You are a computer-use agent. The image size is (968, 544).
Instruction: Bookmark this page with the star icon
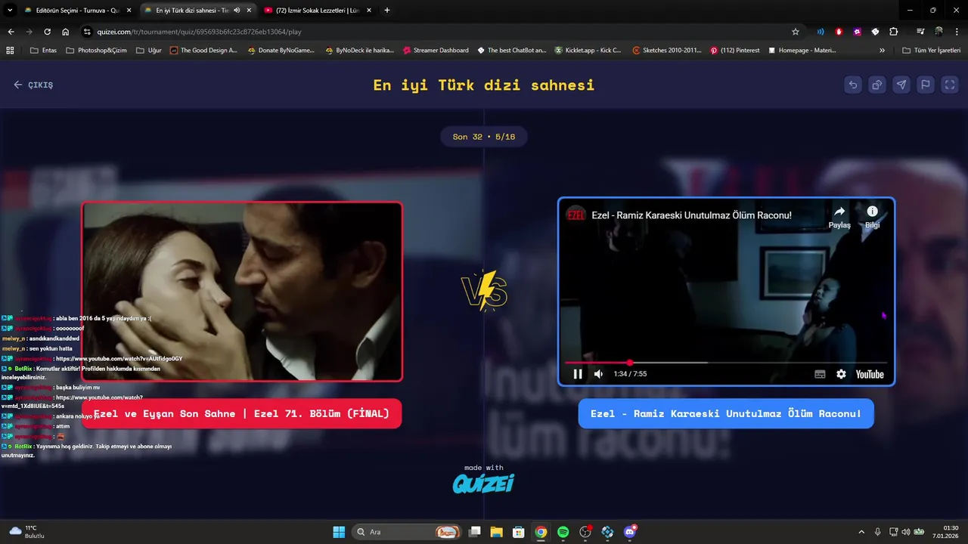(795, 32)
